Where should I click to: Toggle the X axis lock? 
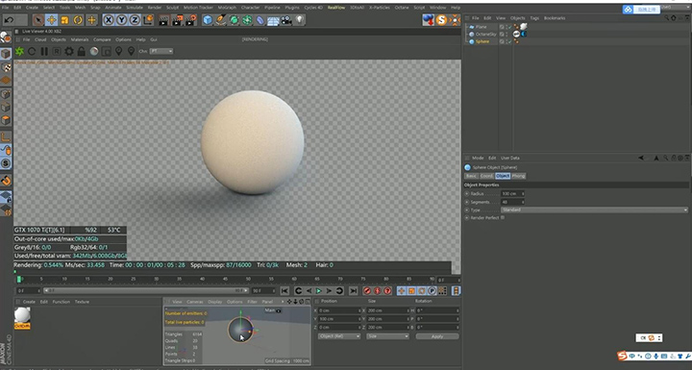pos(109,20)
